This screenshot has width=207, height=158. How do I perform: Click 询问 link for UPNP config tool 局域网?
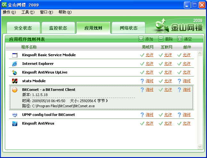pos(150,115)
